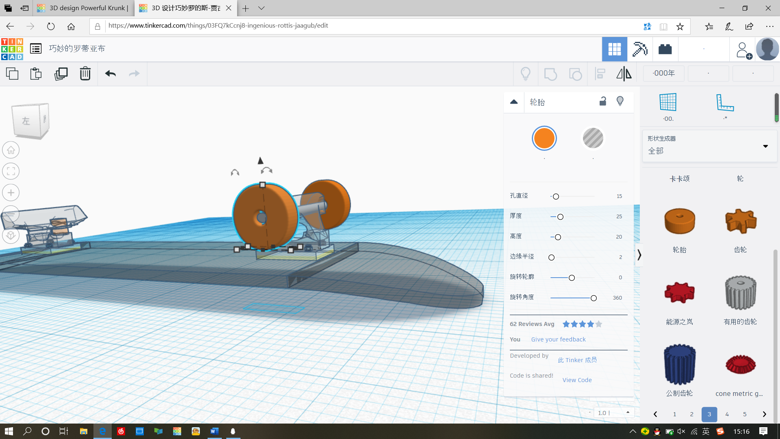Adjust the 高度 slider handle
Screen dimensions: 780x439
coord(558,237)
